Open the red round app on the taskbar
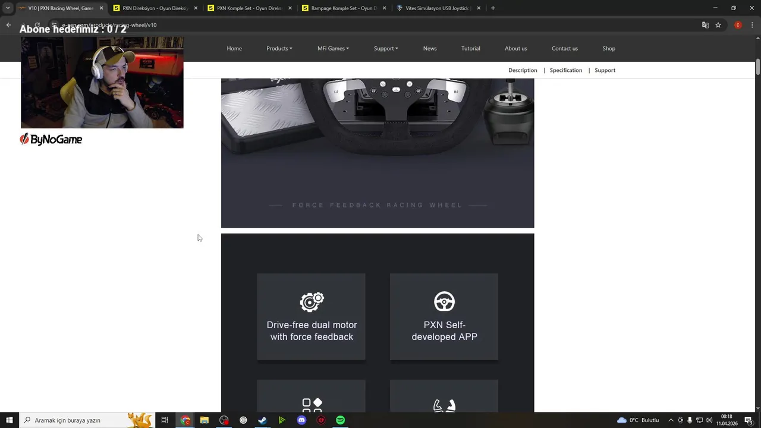761x428 pixels. point(321,420)
